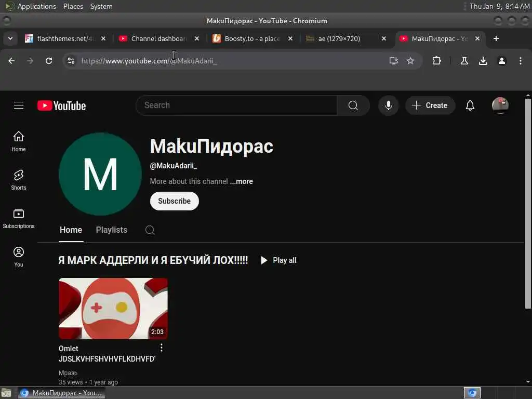
Task: Go to Home in the sidebar
Action: click(x=19, y=141)
